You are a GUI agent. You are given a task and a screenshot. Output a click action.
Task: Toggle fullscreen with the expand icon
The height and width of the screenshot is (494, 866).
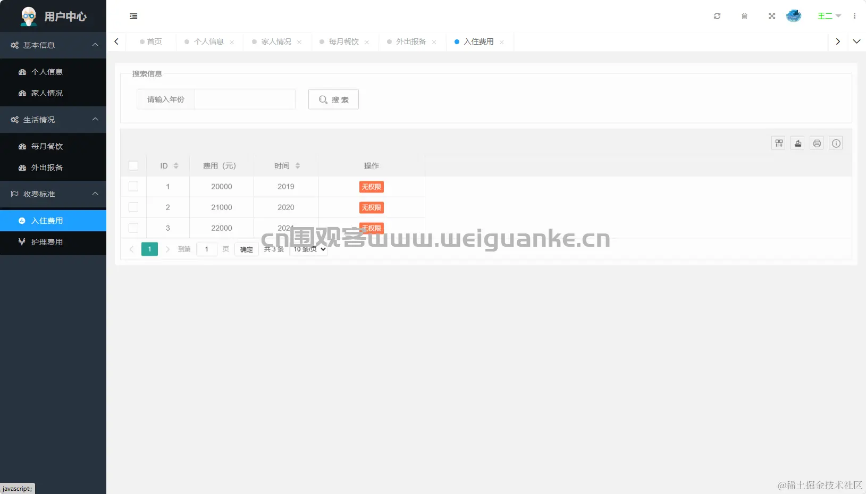click(772, 16)
